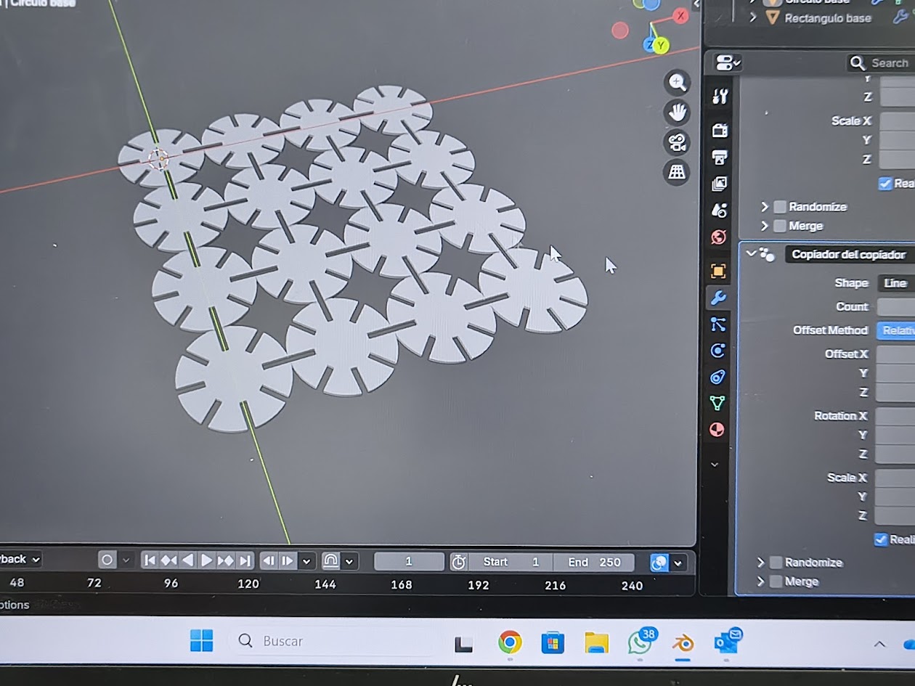Enable Randomize in Copiador del copiador panel

pyautogui.click(x=776, y=563)
